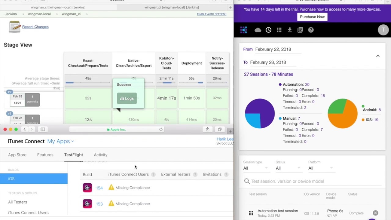Click the Jenkins breadcrumb link
Image resolution: width=391 pixels, height=220 pixels.
pyautogui.click(x=11, y=14)
